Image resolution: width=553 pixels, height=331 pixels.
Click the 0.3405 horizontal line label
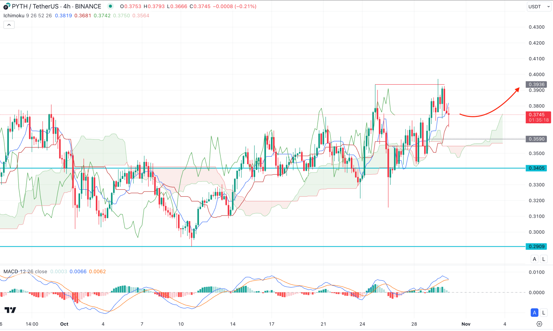tap(536, 168)
